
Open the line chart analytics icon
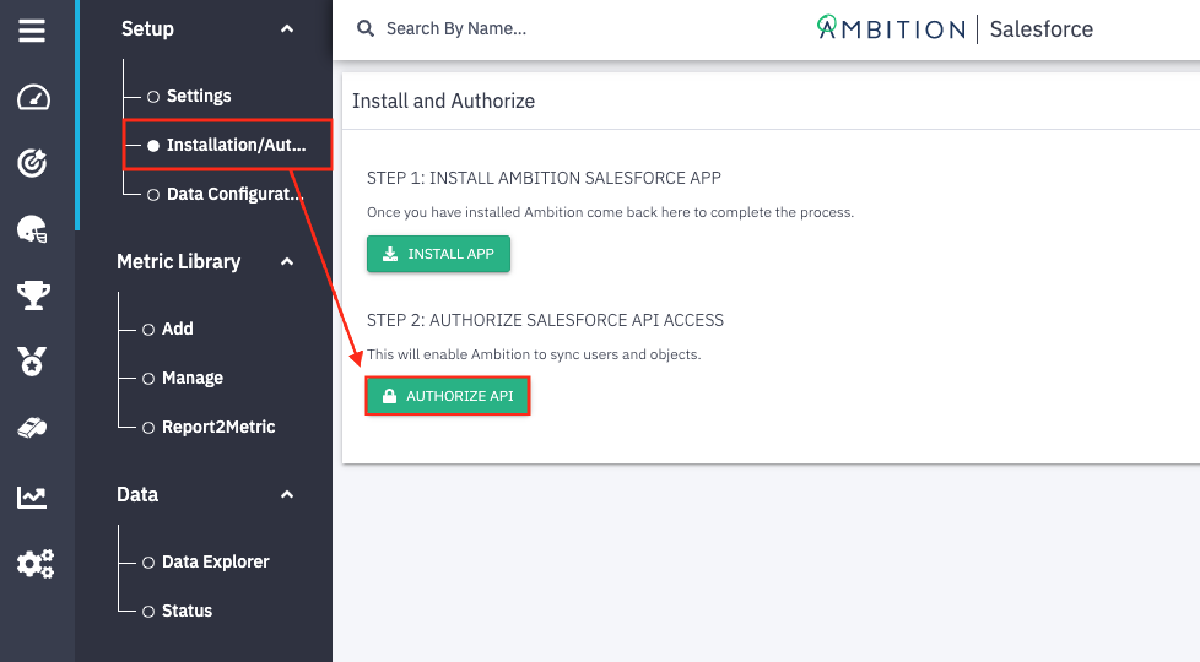pyautogui.click(x=32, y=497)
